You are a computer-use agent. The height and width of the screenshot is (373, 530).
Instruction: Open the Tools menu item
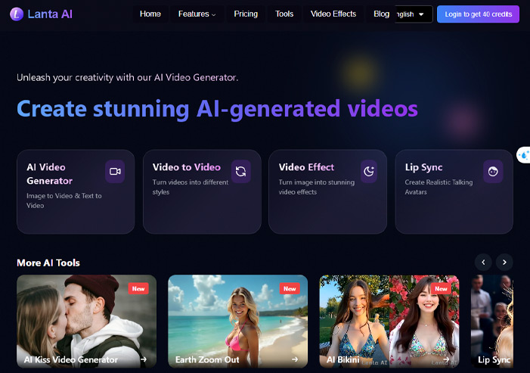(x=284, y=14)
